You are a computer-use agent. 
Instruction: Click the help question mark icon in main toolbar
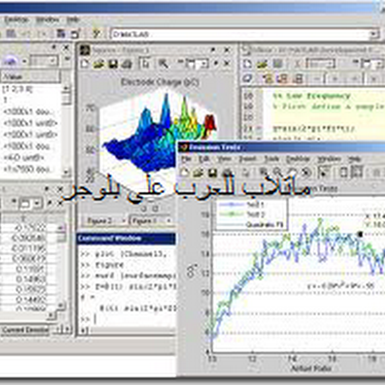(x=96, y=34)
